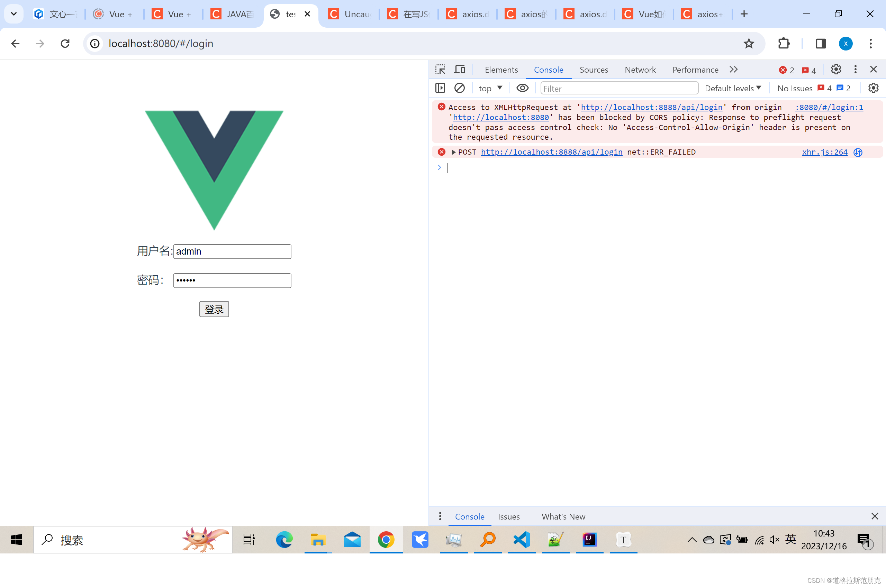886x587 pixels.
Task: Switch to the 文心一言 browser tab
Action: coord(55,14)
